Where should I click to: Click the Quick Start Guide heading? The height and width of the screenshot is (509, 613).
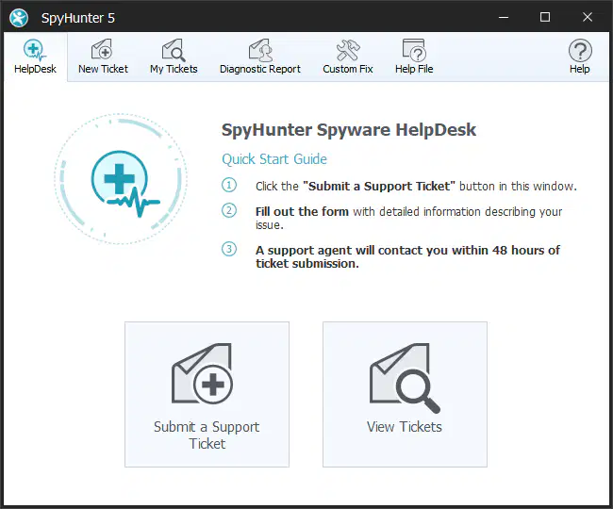click(x=274, y=159)
